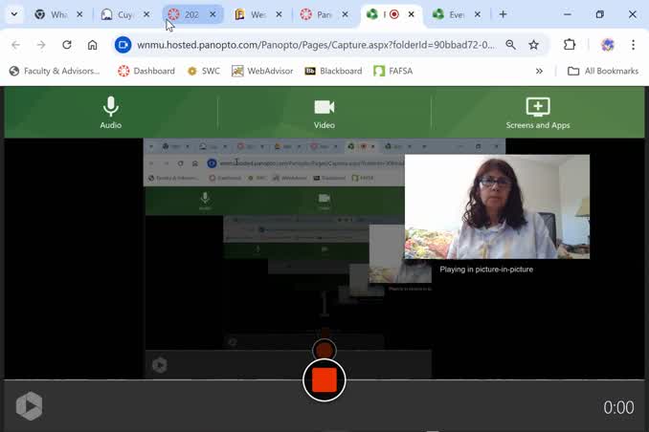Go to the browser home page
The image size is (649, 432).
(x=93, y=45)
